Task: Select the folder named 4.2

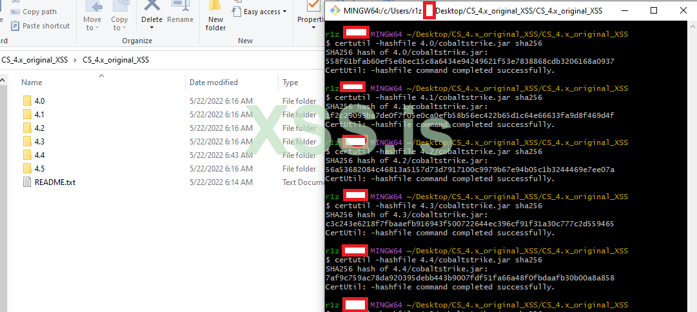Action: point(39,128)
